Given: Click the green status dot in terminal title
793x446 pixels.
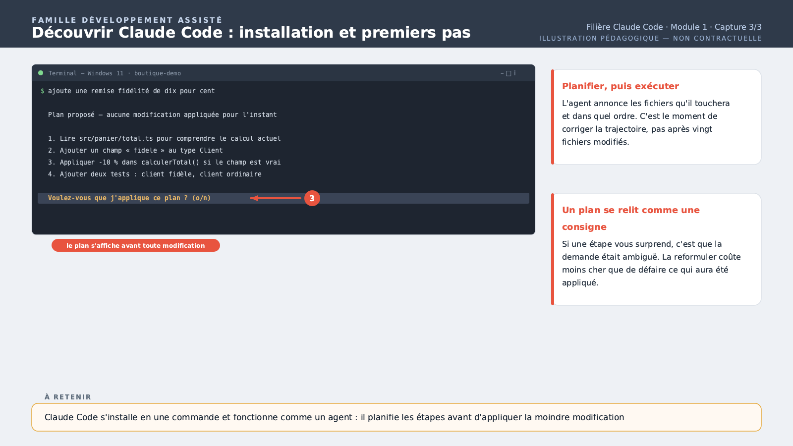Looking at the screenshot, I should point(41,73).
